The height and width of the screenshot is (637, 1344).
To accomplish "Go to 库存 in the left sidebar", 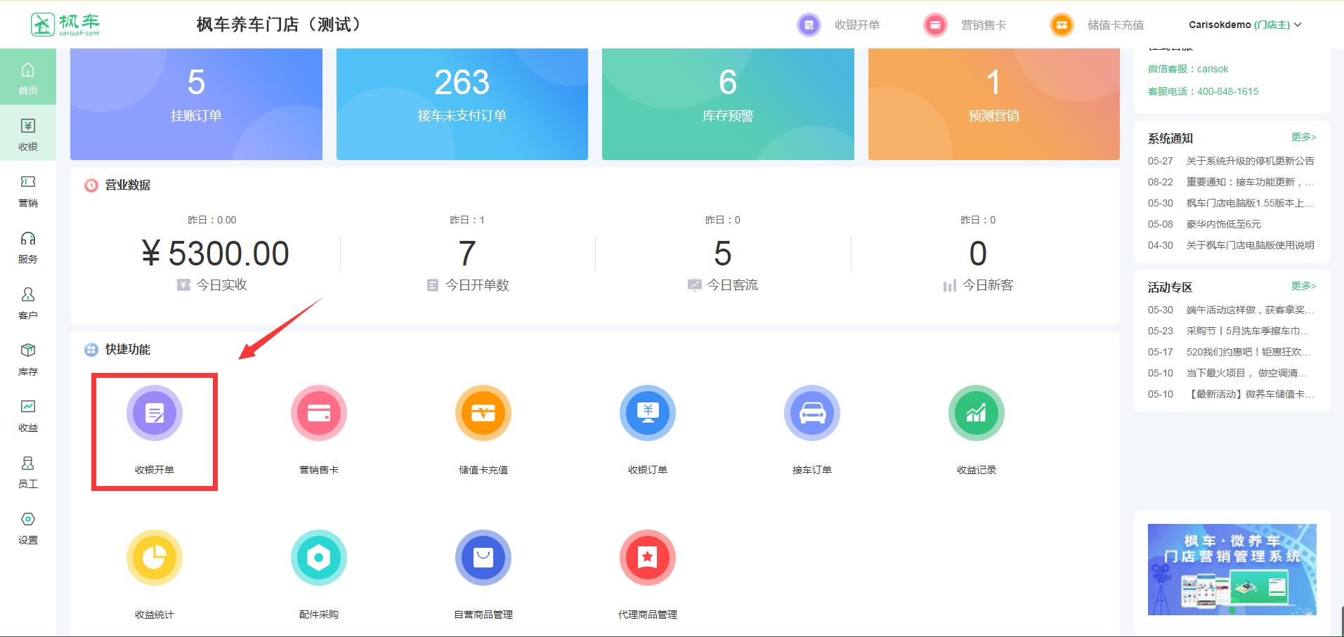I will pos(28,360).
